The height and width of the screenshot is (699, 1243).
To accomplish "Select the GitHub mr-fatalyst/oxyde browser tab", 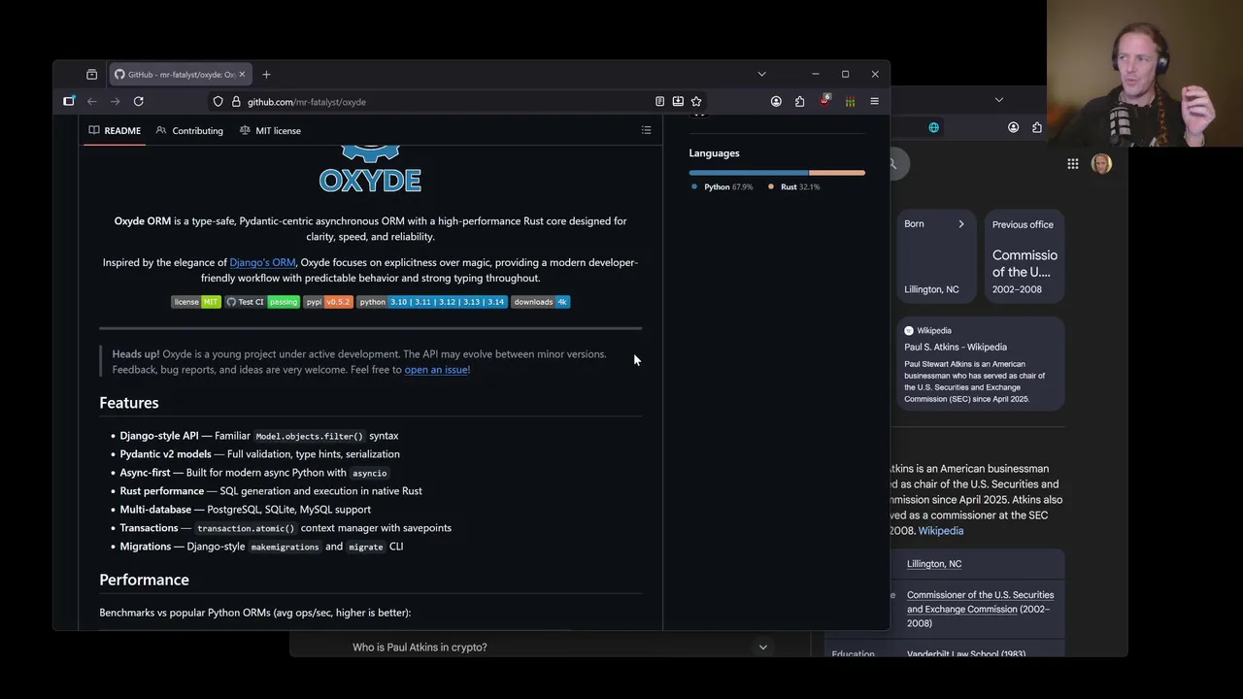I will [x=180, y=74].
